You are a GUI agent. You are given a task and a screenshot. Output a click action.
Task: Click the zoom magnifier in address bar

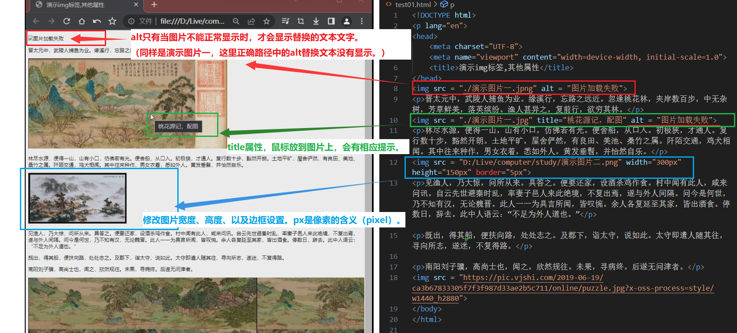pyautogui.click(x=236, y=21)
